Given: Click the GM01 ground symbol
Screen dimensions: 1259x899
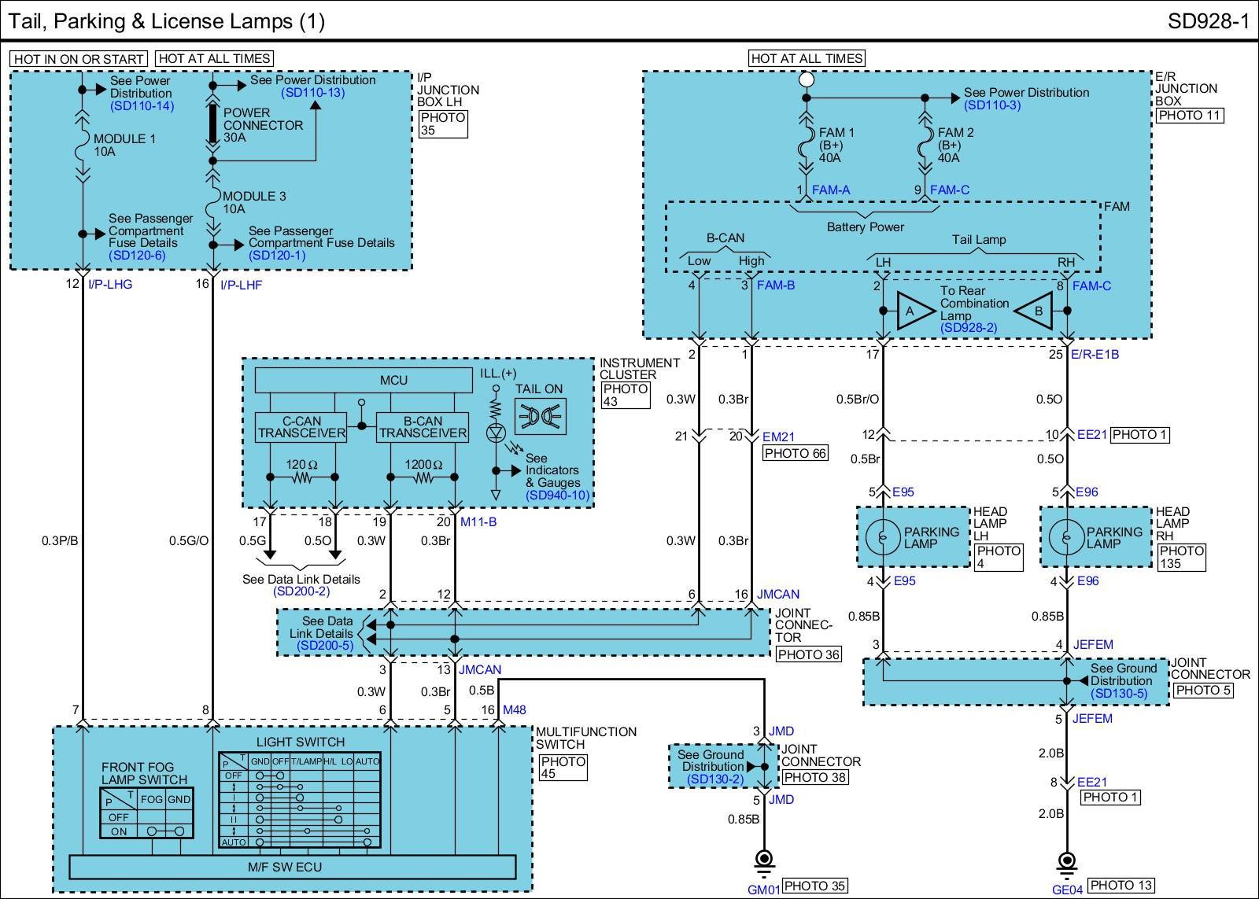Looking at the screenshot, I should (763, 859).
